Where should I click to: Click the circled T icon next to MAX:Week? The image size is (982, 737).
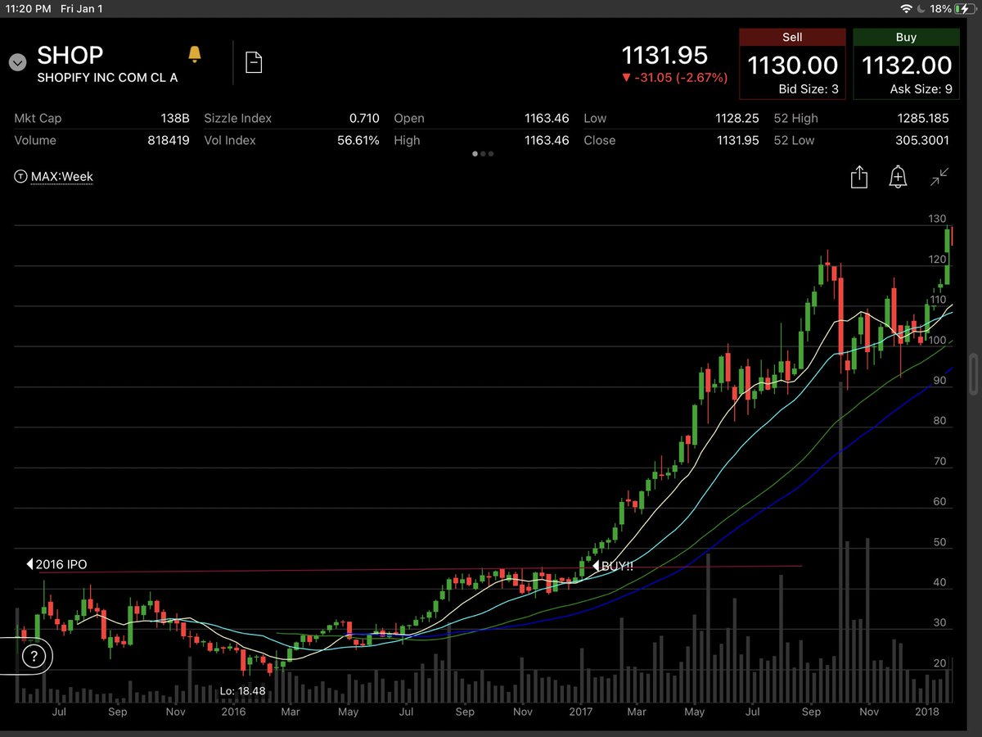pyautogui.click(x=20, y=176)
